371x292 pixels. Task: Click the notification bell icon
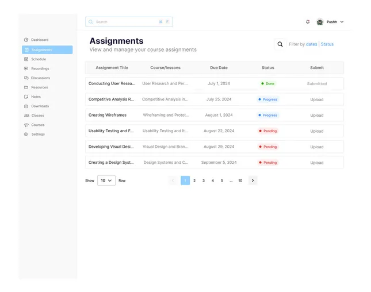pos(308,22)
